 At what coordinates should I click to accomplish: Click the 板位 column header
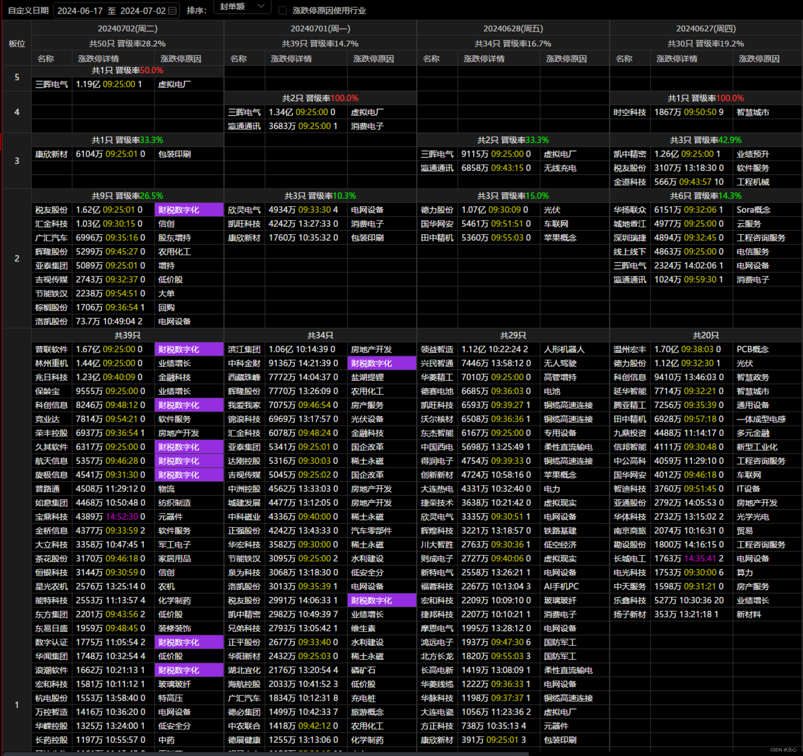pyautogui.click(x=17, y=44)
